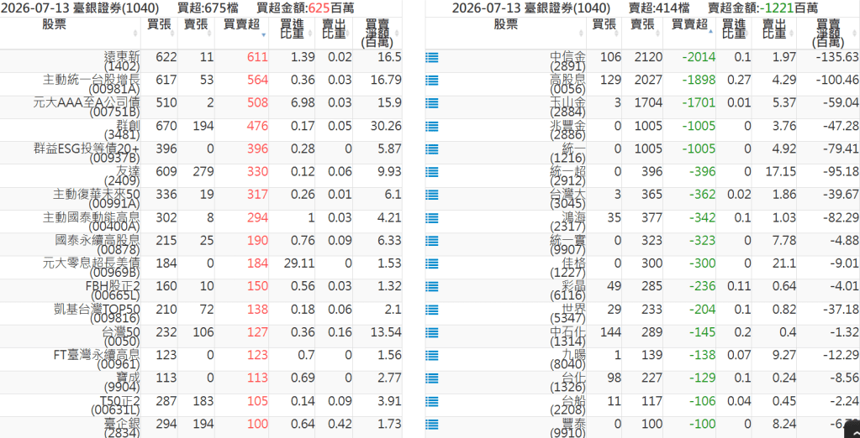Select the stock 主動國泰動能高息 (00400A)
860x438 pixels.
pyautogui.click(x=92, y=222)
